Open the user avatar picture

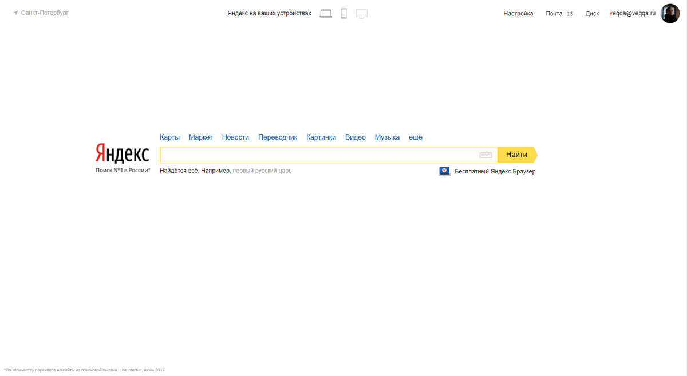point(670,13)
